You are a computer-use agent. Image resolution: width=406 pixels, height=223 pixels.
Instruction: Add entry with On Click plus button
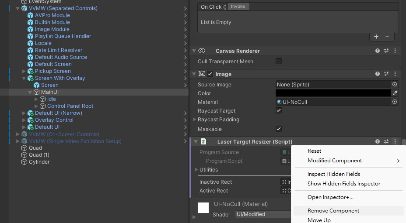(x=376, y=37)
